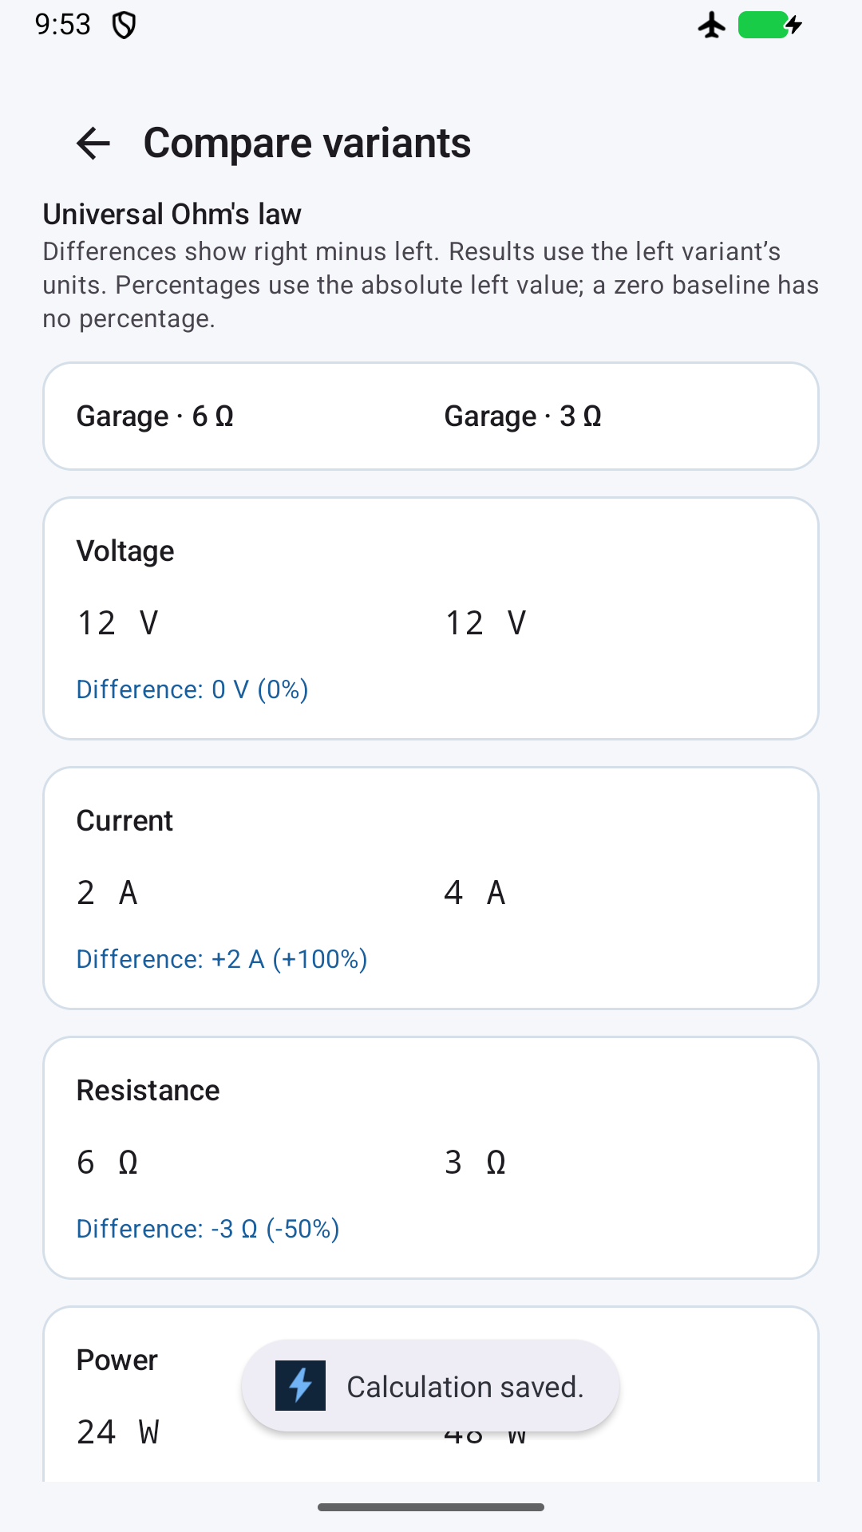
Task: Tap the back arrow icon
Action: [93, 144]
